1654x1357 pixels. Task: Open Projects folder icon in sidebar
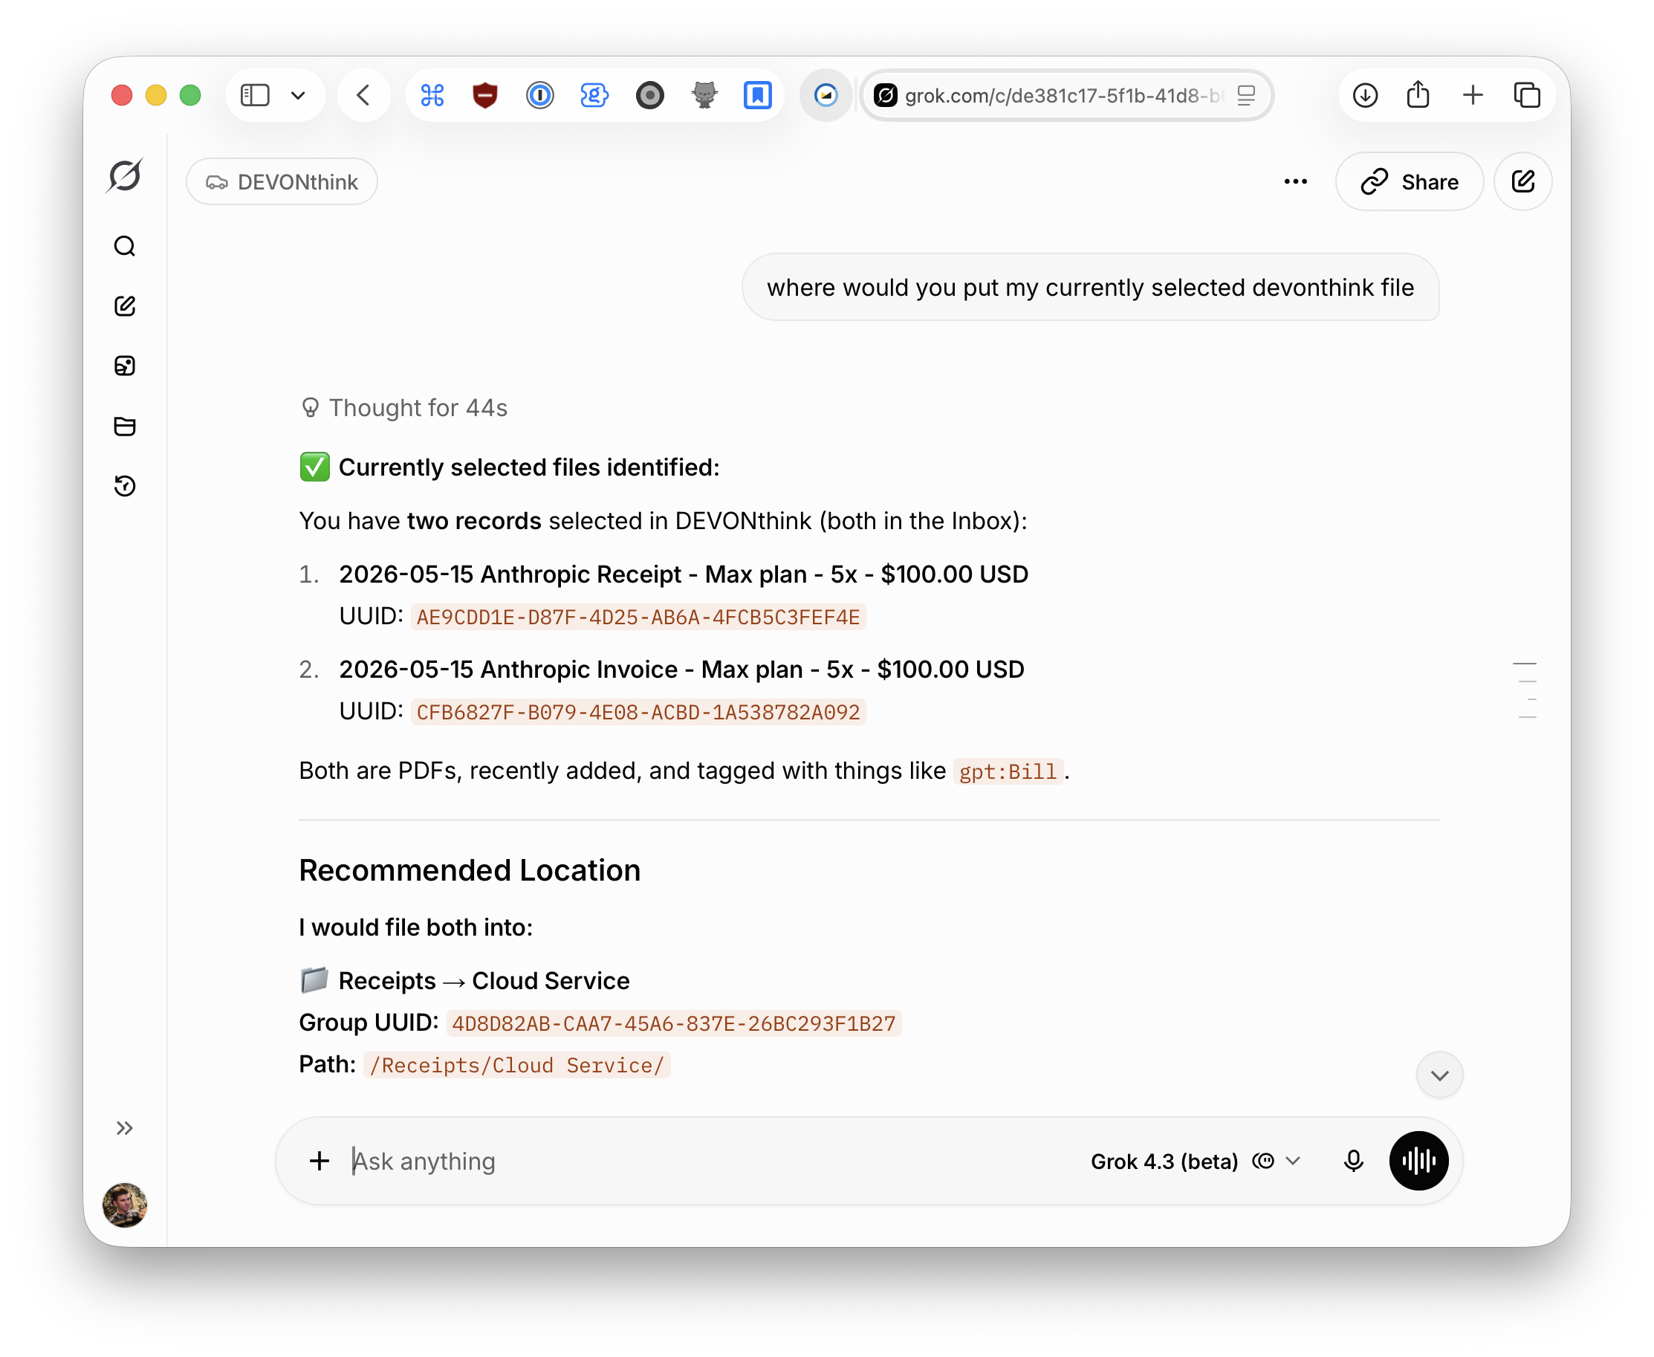(x=125, y=426)
